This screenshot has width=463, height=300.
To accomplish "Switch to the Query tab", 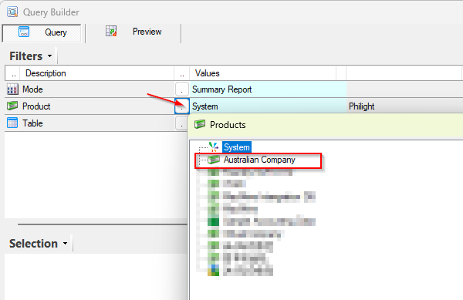I will pyautogui.click(x=42, y=32).
